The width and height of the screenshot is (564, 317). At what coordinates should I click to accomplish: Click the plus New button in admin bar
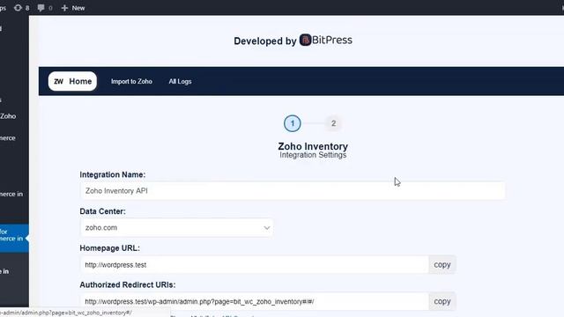pos(73,8)
